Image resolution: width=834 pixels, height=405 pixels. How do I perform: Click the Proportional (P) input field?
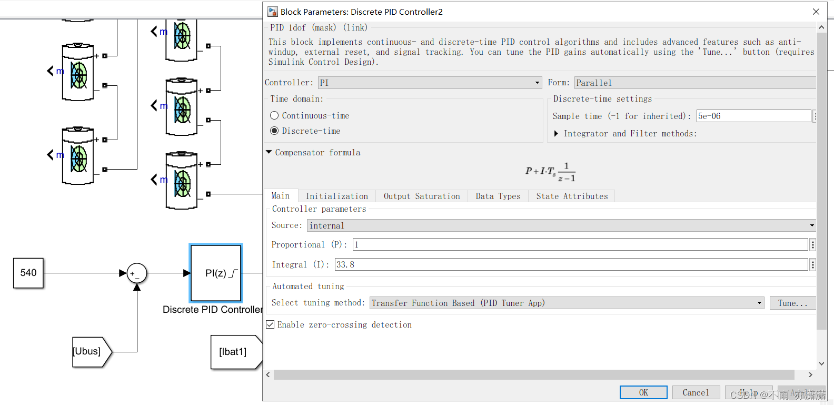(x=580, y=244)
